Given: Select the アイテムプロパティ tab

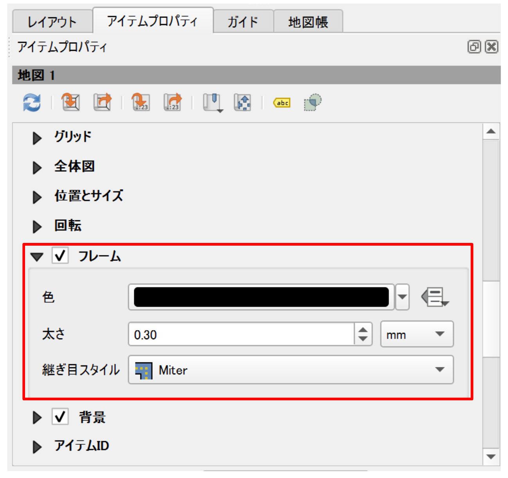Looking at the screenshot, I should tap(153, 20).
